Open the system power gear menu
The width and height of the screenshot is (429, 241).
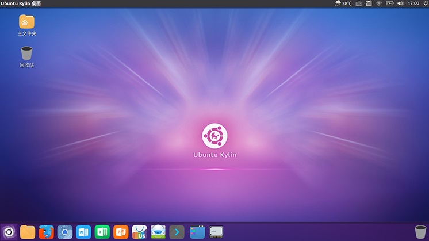click(x=426, y=3)
